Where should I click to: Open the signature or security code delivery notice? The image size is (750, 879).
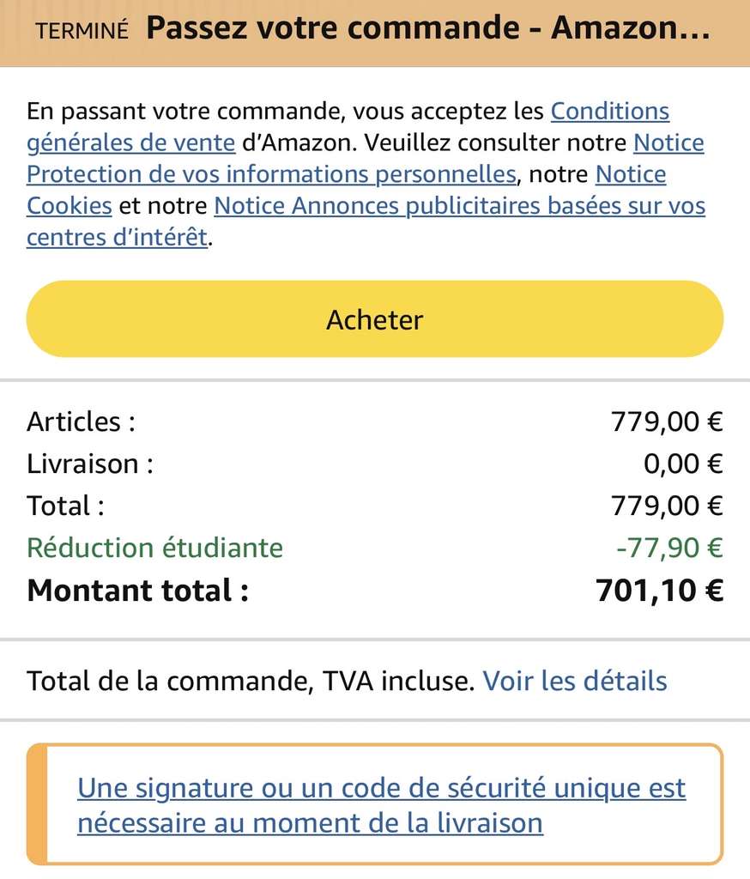pyautogui.click(x=381, y=805)
